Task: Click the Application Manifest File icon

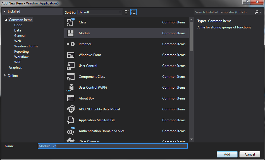Action: (70, 120)
